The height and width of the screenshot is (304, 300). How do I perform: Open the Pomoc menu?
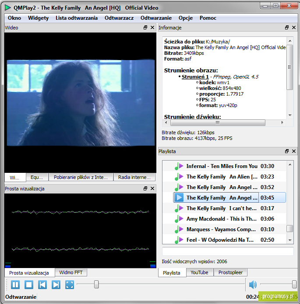coord(208,18)
